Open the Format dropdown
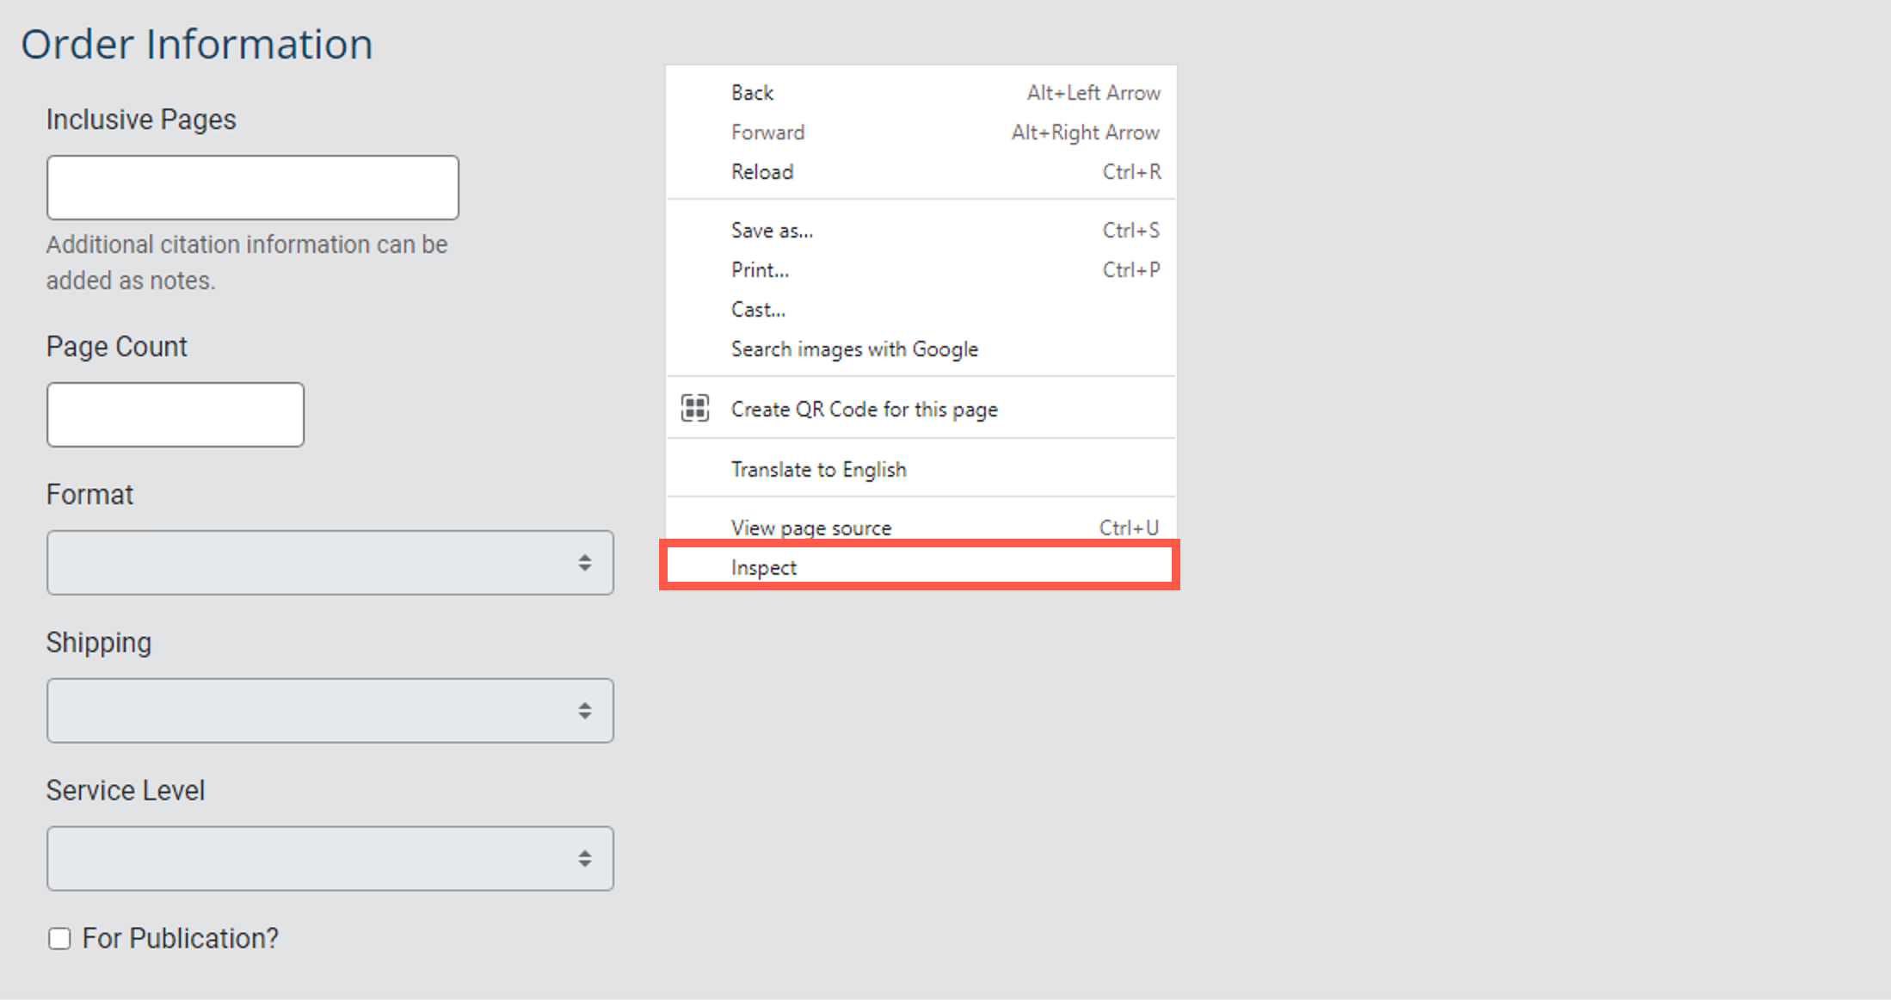 click(330, 563)
